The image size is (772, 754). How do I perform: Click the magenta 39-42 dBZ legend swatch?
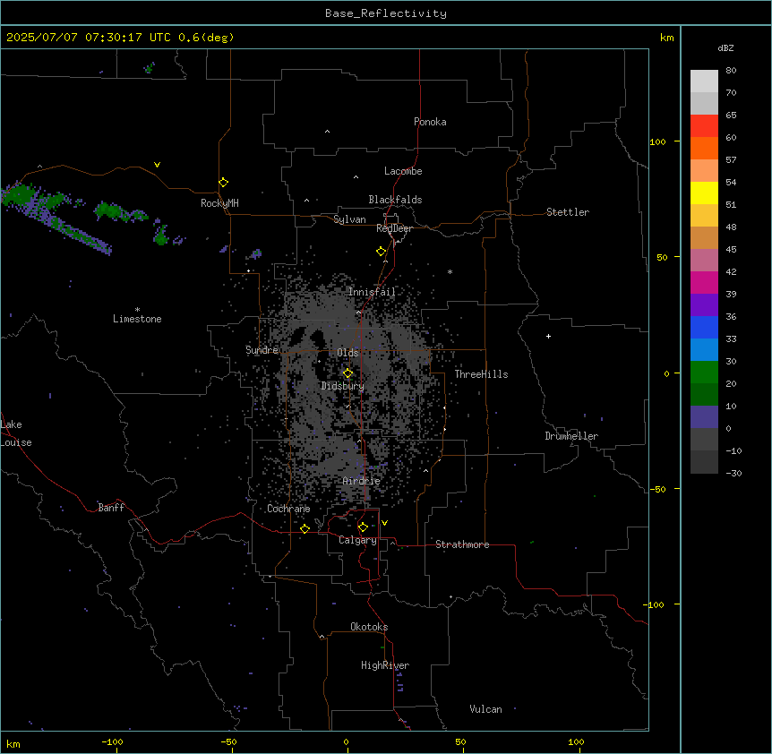coord(704,282)
